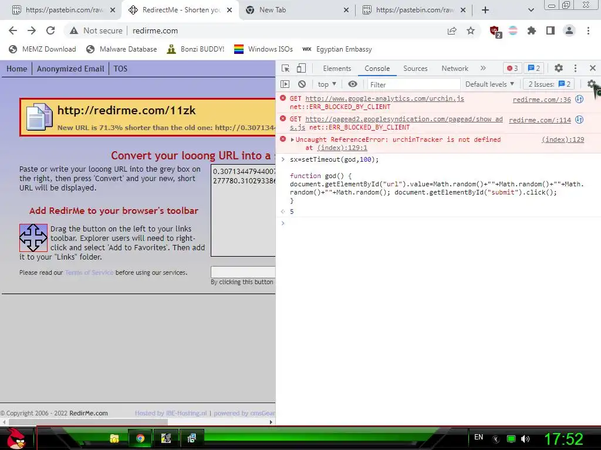601x450 pixels.
Task: Open DevTools settings gear
Action: coord(559,68)
